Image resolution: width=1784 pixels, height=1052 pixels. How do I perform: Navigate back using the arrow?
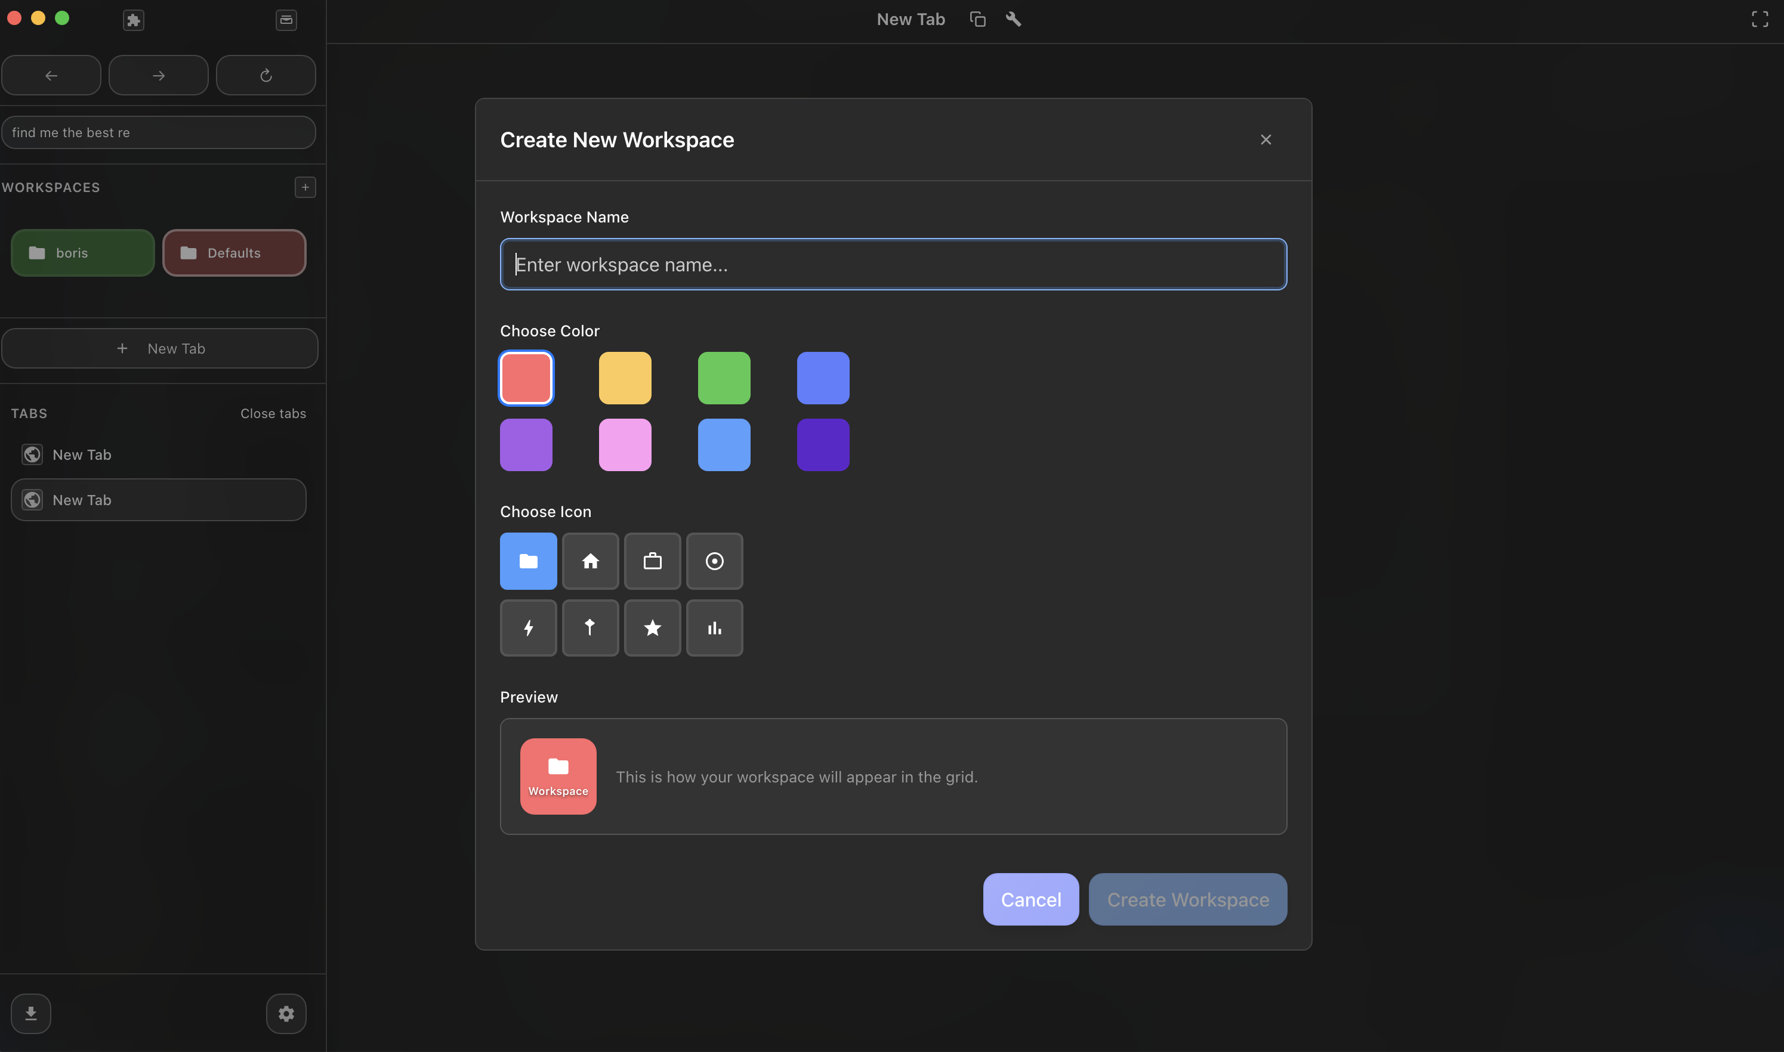point(51,75)
